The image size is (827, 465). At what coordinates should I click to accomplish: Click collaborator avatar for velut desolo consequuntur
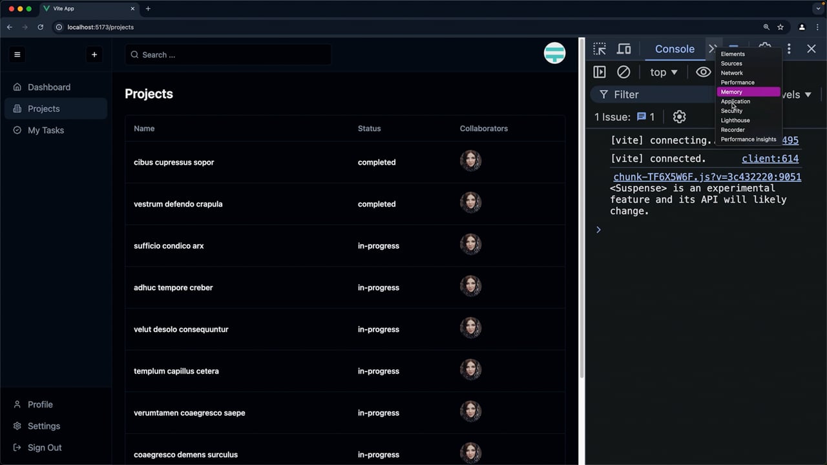pos(470,328)
